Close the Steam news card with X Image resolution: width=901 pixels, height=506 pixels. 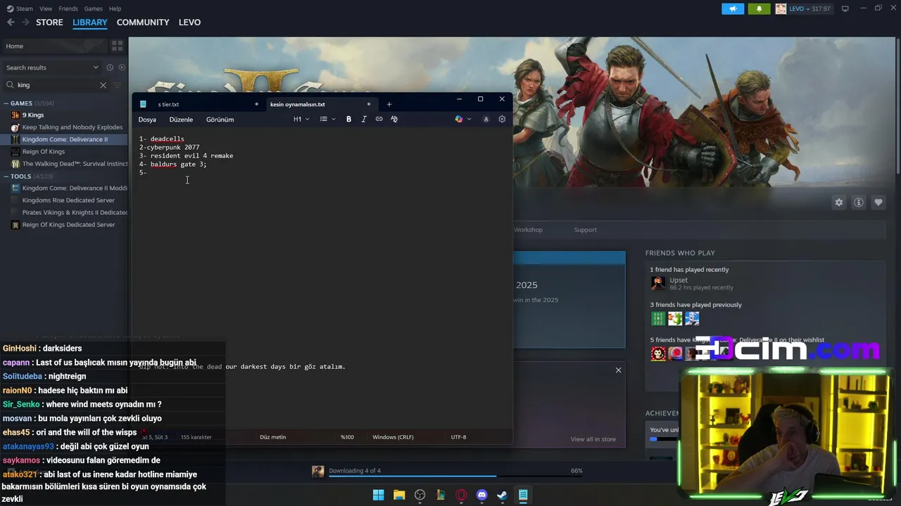[x=618, y=370]
